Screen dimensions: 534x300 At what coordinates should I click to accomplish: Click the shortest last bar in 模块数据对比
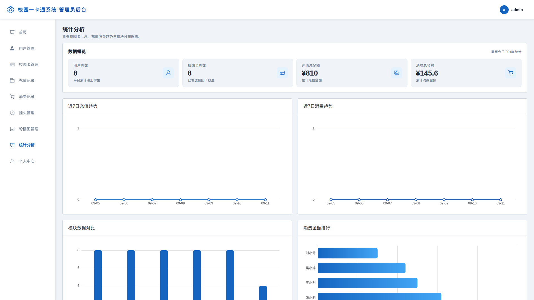[x=263, y=293]
